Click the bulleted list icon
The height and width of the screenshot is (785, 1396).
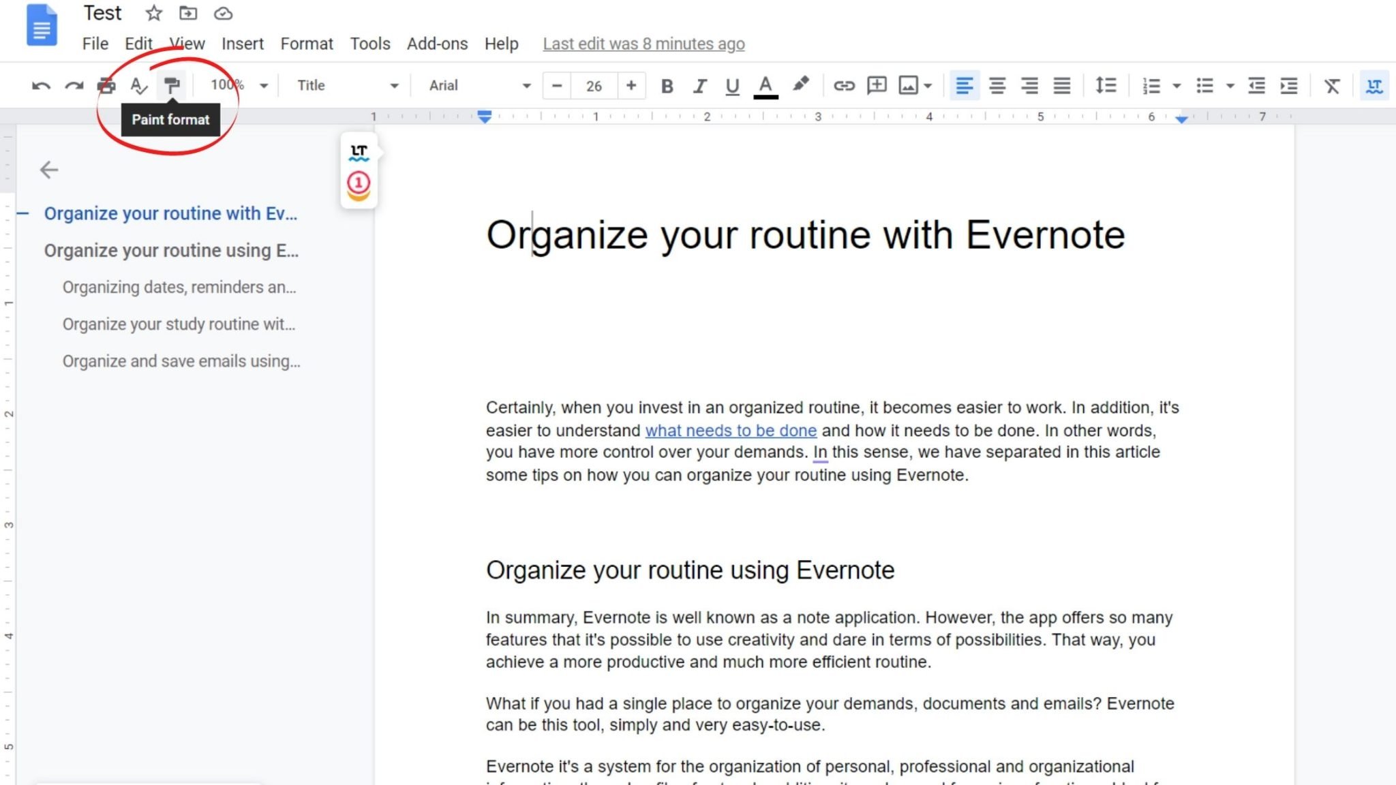[1204, 86]
